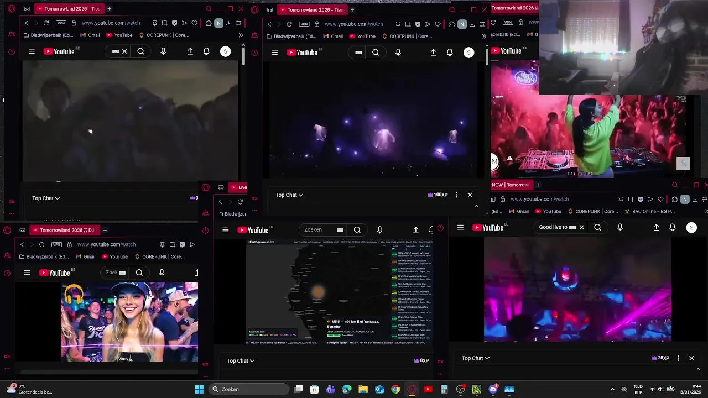Open File Explorer from taskbar
Viewport: 708px width, 398px height.
pos(363,389)
